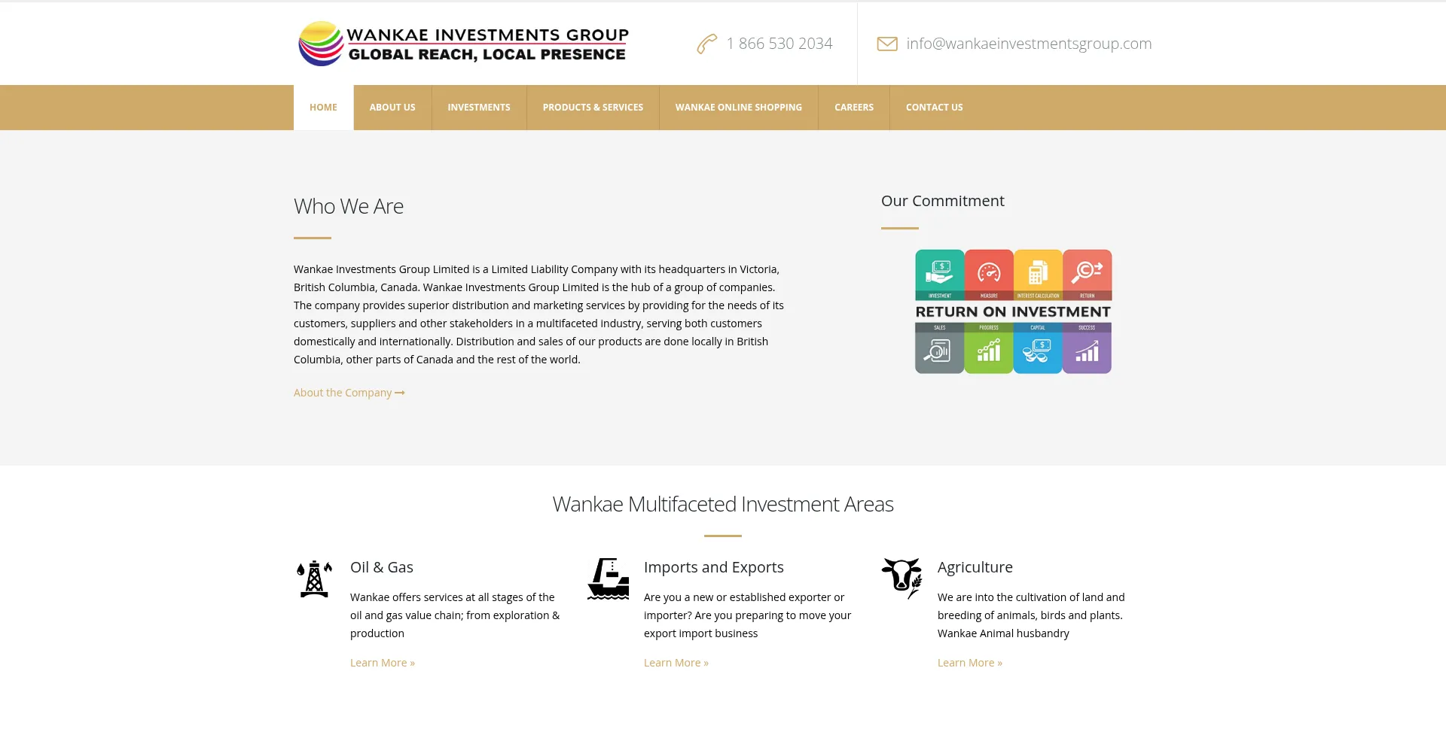This screenshot has width=1446, height=747.
Task: Click the info@wankaeinvestmentsgroup.com email address
Action: (x=1029, y=44)
